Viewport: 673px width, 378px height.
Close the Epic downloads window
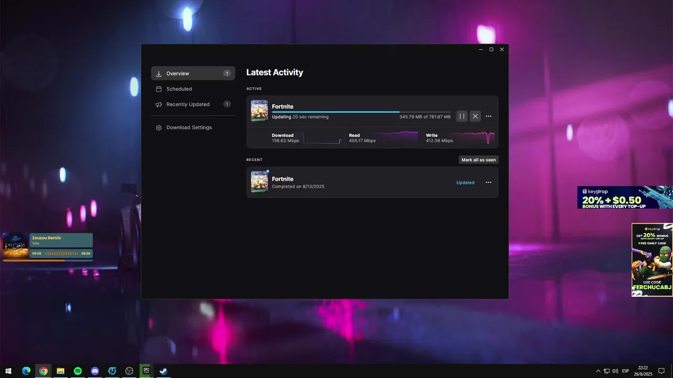502,49
